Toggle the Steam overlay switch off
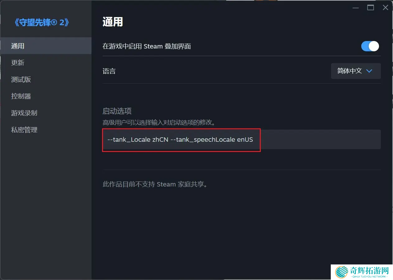Screen dimensions: 393x280 [x=370, y=46]
